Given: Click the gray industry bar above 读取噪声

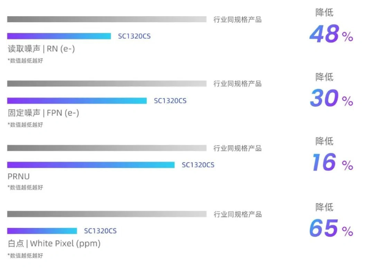Looking at the screenshot, I should tap(107, 19).
